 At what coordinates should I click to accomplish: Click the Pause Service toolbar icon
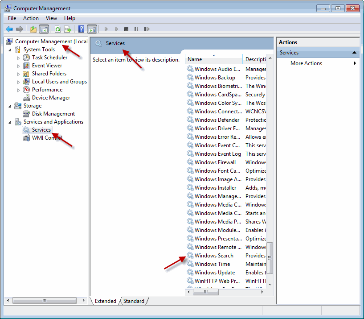click(136, 29)
